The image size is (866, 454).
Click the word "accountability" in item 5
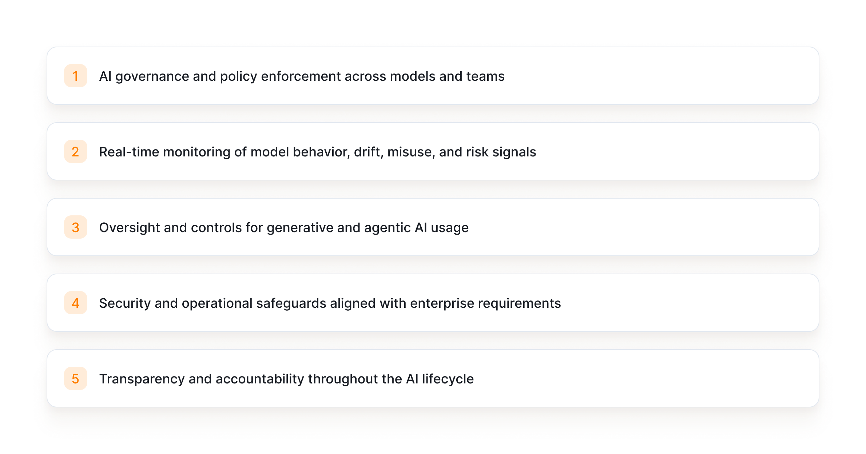260,379
